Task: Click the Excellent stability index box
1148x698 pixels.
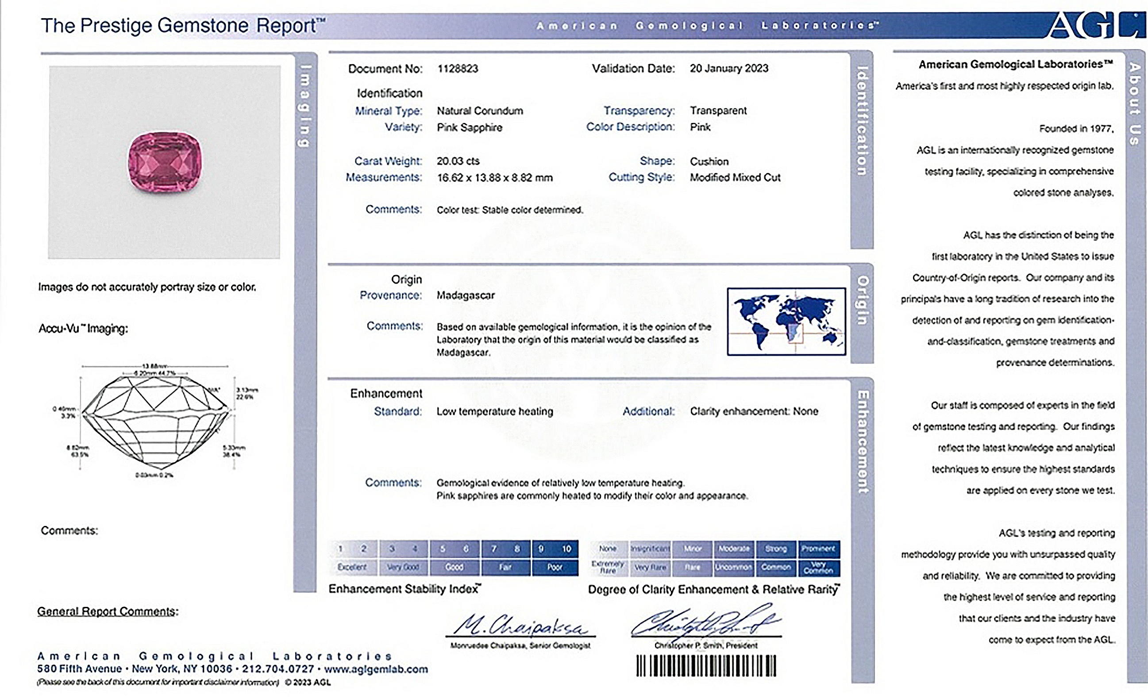Action: (352, 567)
